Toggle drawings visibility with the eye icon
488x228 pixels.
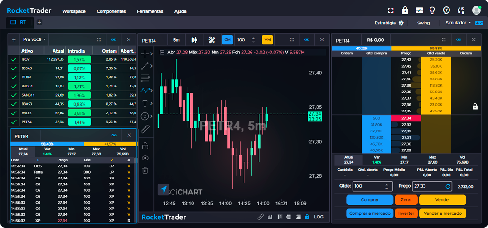pyautogui.click(x=145, y=158)
